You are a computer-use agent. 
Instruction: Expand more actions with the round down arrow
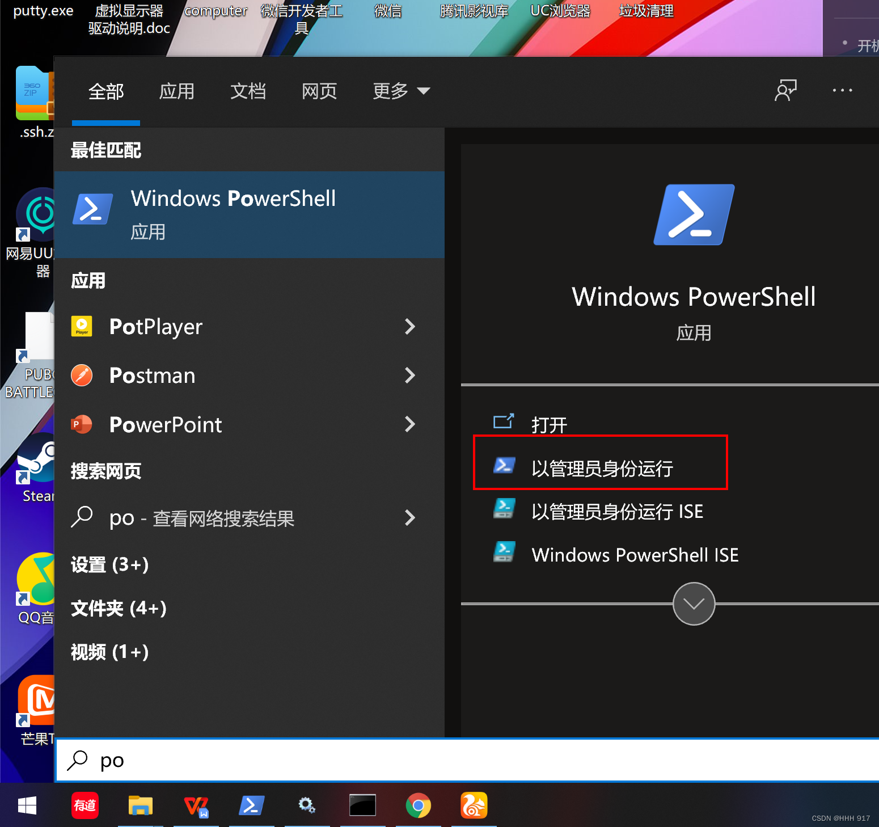click(x=694, y=604)
